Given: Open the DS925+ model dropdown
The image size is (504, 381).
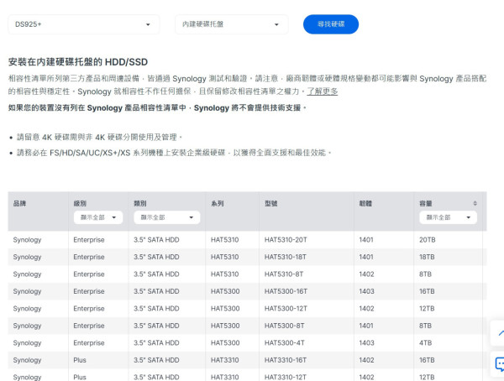Looking at the screenshot, I should tap(83, 24).
